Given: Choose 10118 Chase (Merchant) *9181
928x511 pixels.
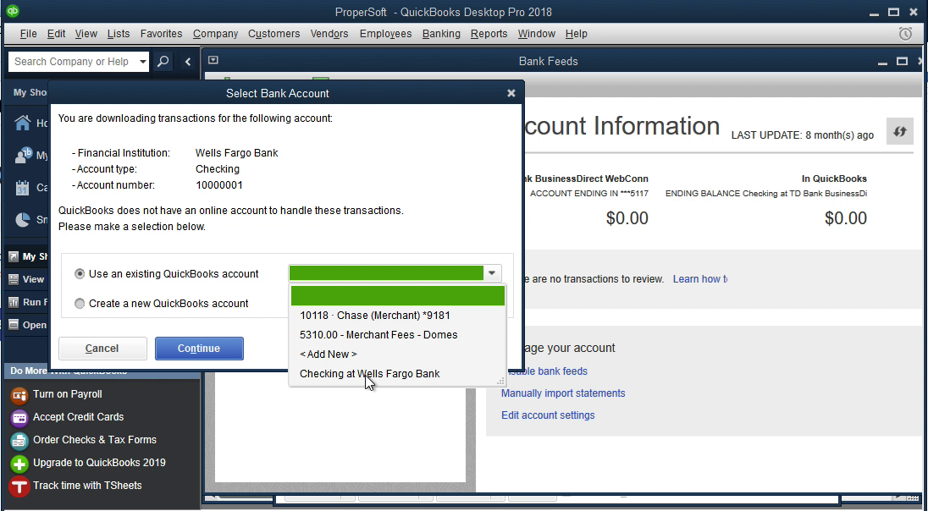Looking at the screenshot, I should point(398,316).
